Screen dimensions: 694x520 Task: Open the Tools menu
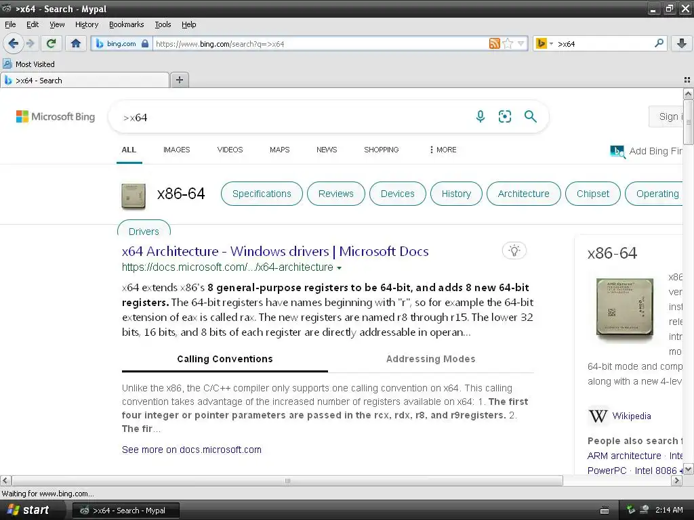click(163, 24)
